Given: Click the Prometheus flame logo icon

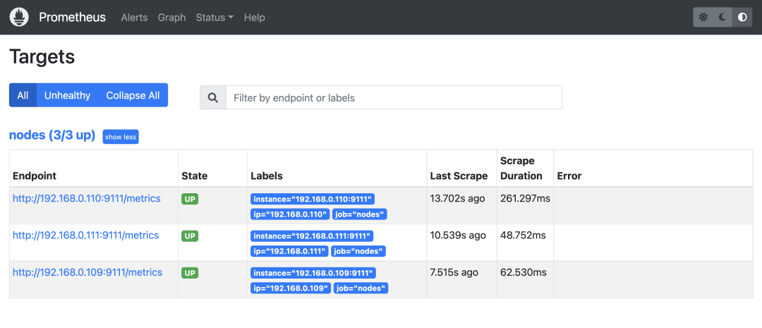Looking at the screenshot, I should pos(19,17).
